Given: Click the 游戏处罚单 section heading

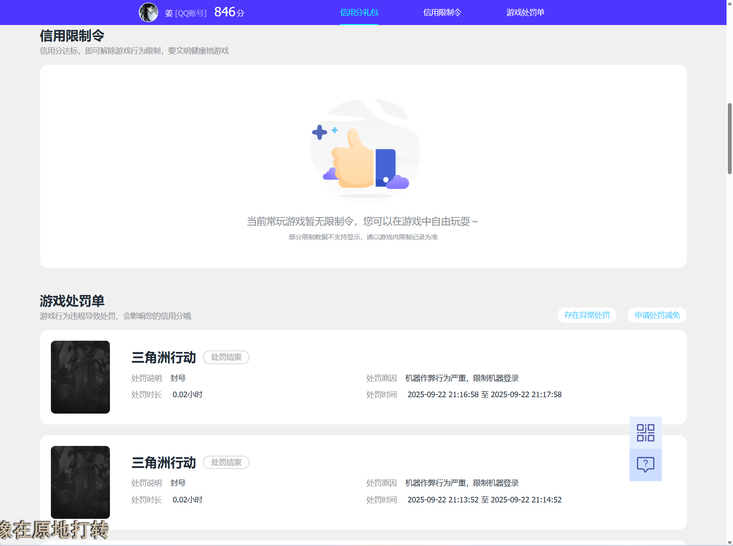Looking at the screenshot, I should click(72, 301).
